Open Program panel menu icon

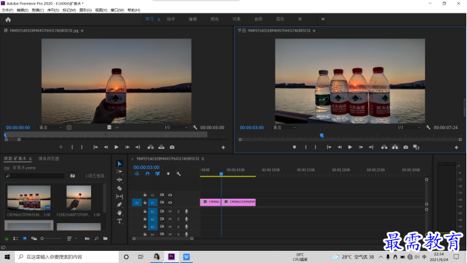coord(314,30)
